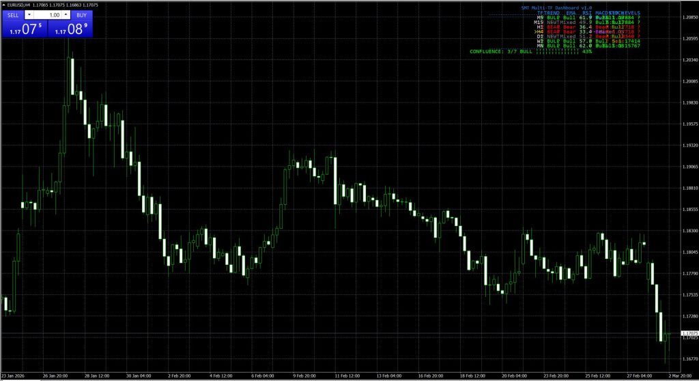Click the 1.17535 price scale label
This screenshot has width=699, height=381.
coord(689,295)
